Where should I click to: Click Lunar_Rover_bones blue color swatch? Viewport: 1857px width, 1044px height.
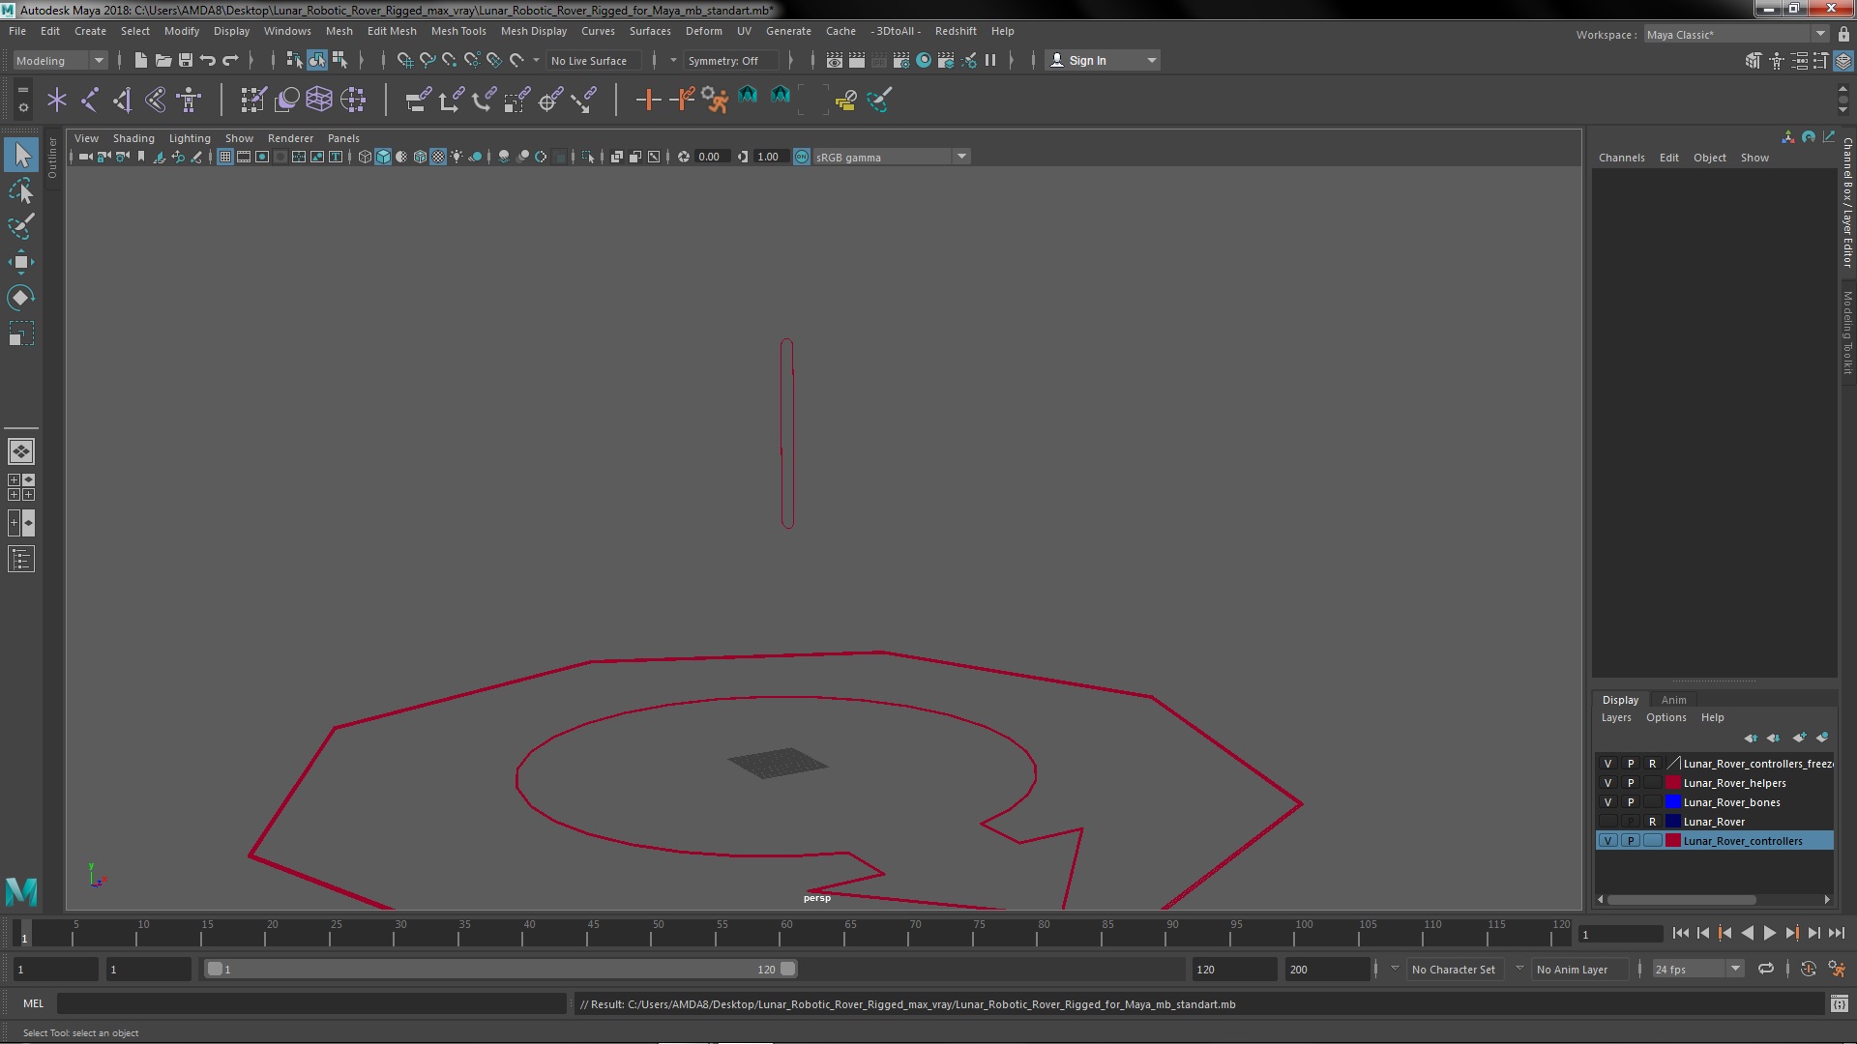click(1672, 802)
